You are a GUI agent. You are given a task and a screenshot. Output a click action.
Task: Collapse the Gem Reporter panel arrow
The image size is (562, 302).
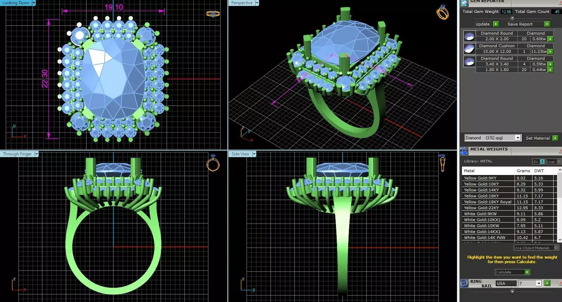point(512,18)
